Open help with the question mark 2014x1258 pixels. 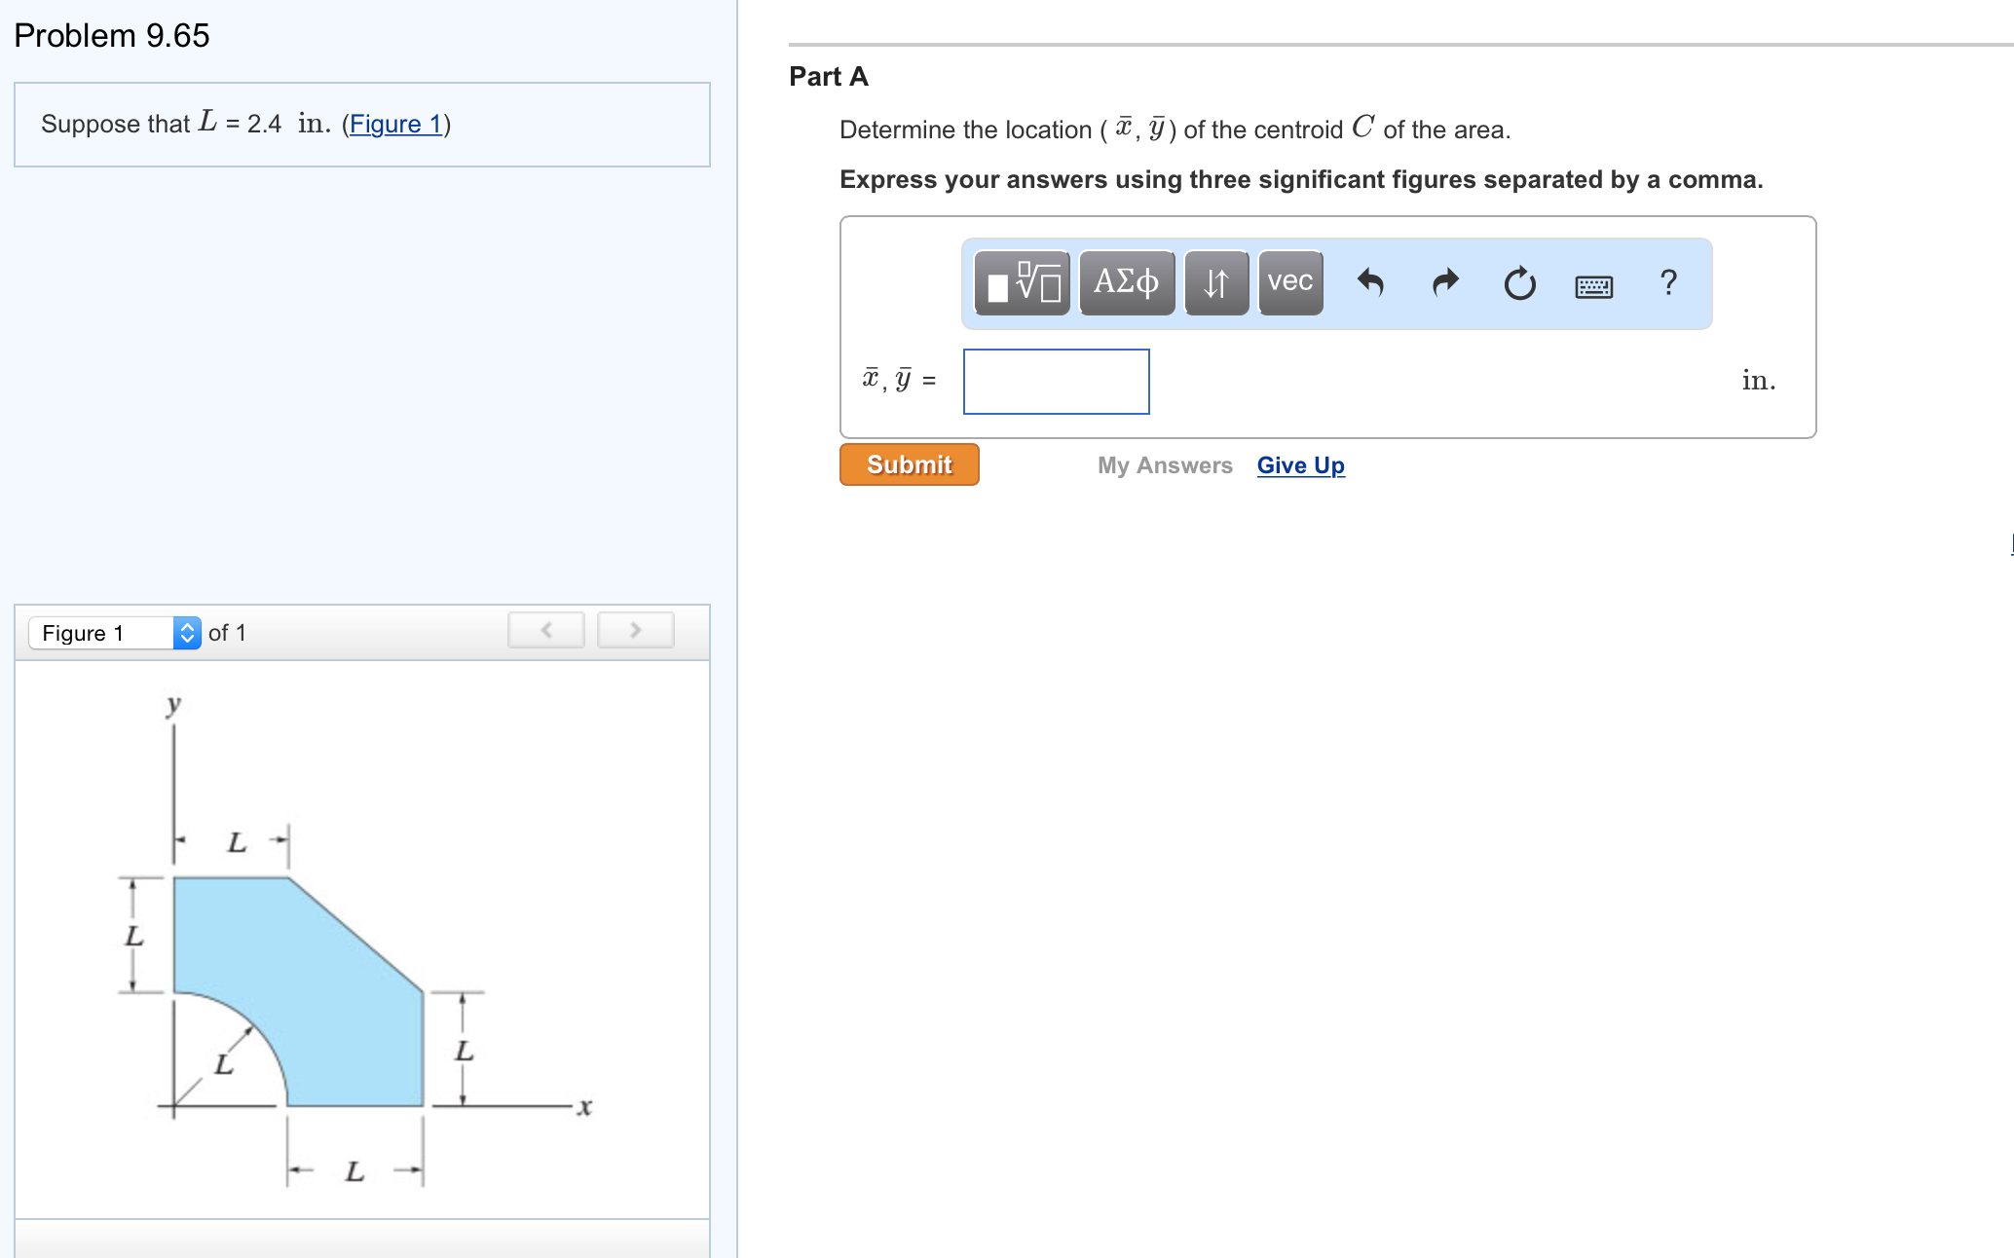coord(1668,282)
